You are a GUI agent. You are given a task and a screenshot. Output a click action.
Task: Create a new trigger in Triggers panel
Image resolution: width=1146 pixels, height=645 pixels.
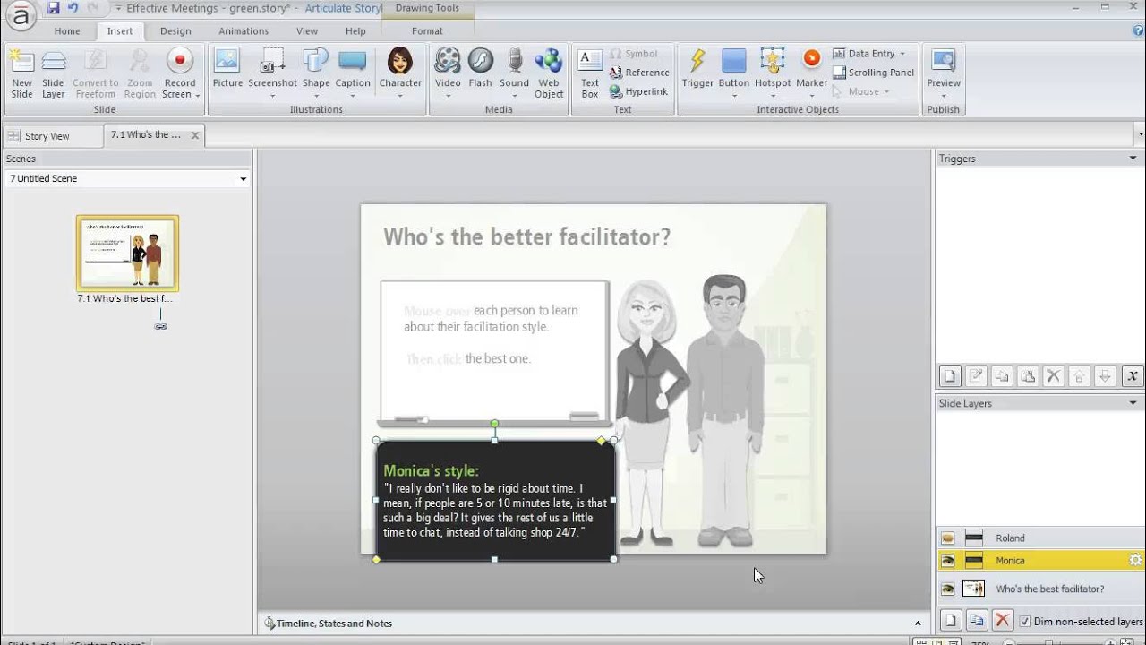click(950, 376)
